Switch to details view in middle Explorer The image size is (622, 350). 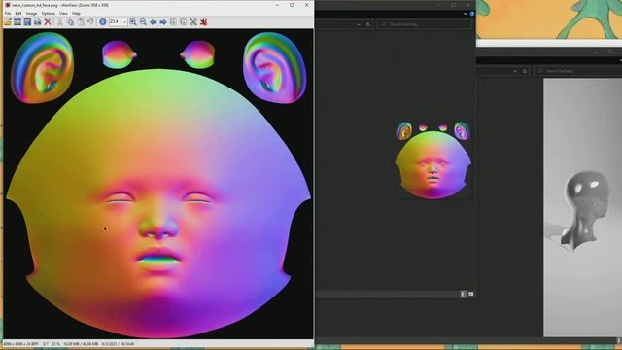pos(463,294)
